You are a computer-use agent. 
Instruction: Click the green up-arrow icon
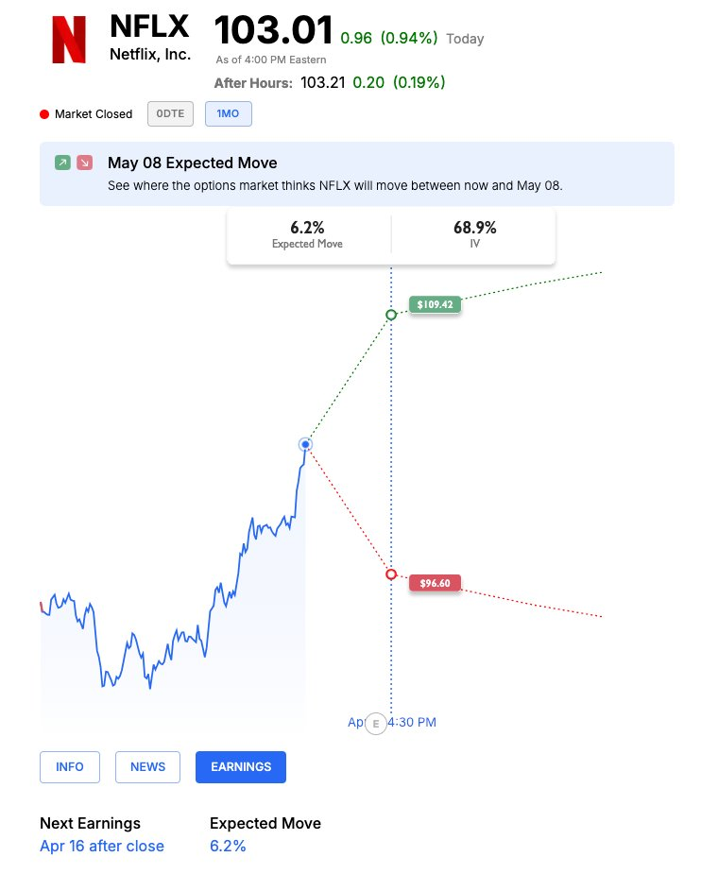tap(62, 163)
